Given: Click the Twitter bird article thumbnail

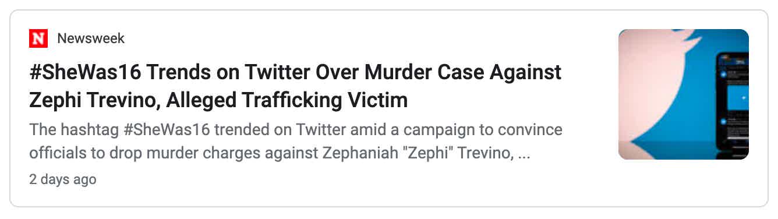Looking at the screenshot, I should point(684,94).
